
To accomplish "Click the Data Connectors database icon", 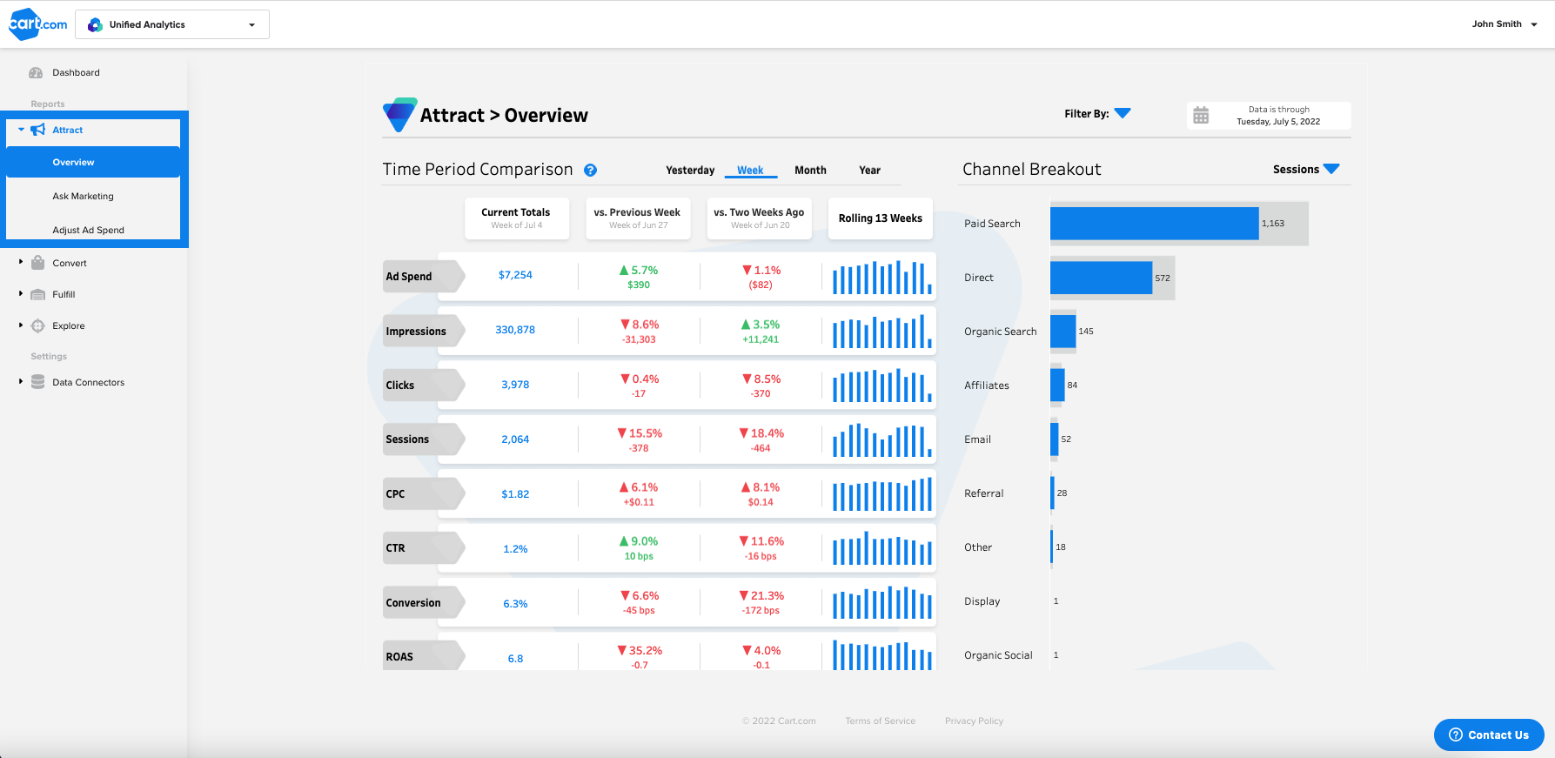I will [37, 382].
